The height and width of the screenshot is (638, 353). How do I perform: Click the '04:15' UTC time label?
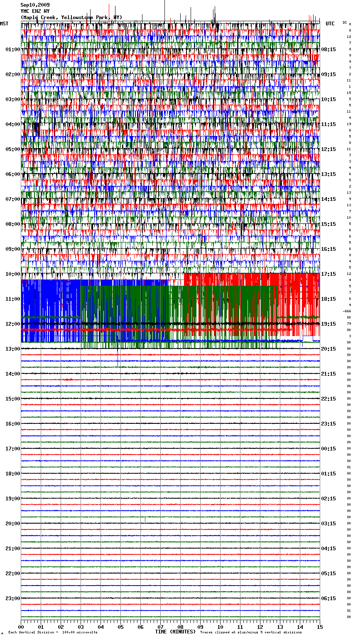pos(328,549)
